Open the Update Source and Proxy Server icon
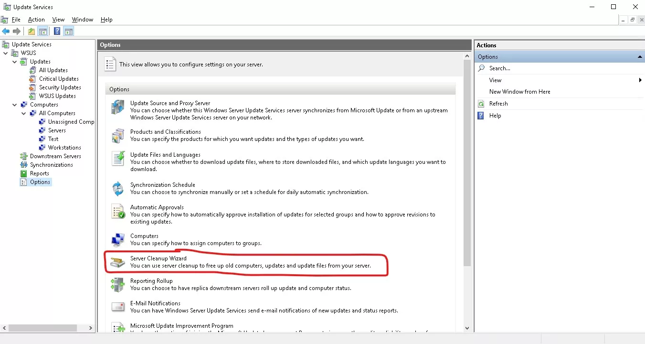The width and height of the screenshot is (645, 344). 117,107
